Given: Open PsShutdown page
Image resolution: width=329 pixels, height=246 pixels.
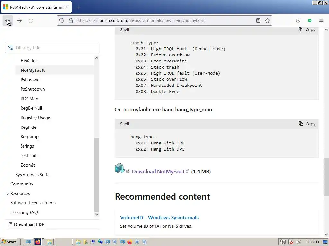Looking at the screenshot, I should [x=33, y=89].
